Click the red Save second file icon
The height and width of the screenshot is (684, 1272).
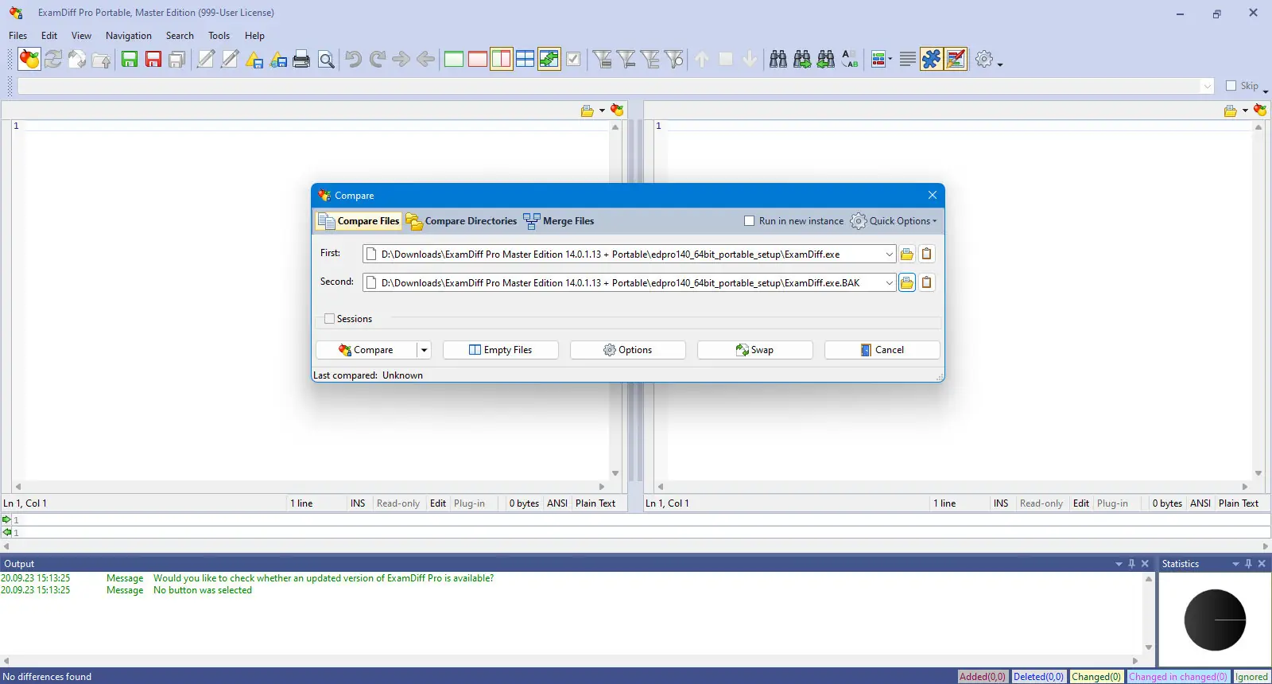[153, 59]
